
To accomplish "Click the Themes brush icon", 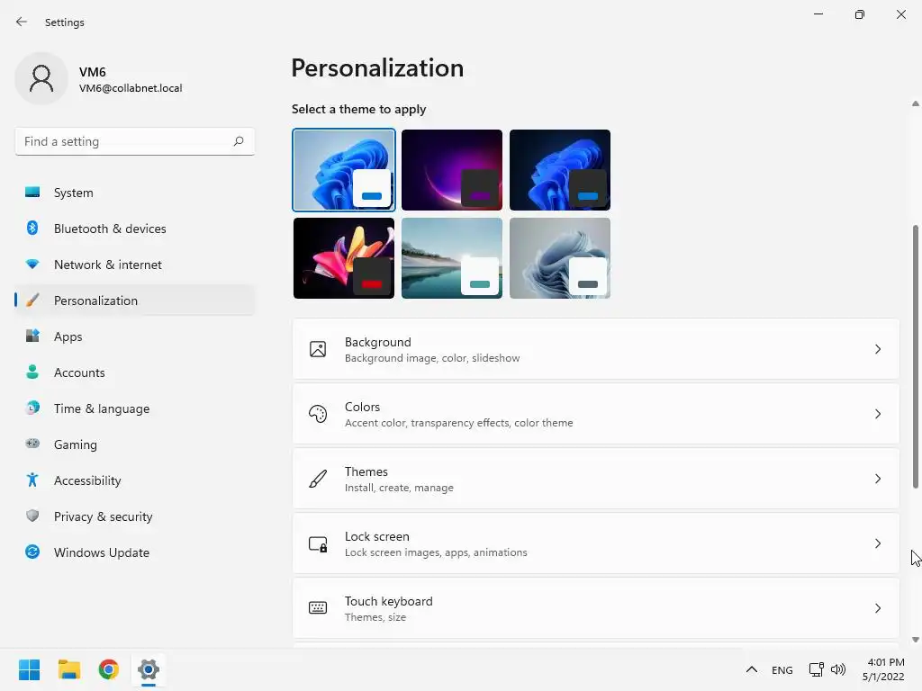I will (x=318, y=479).
